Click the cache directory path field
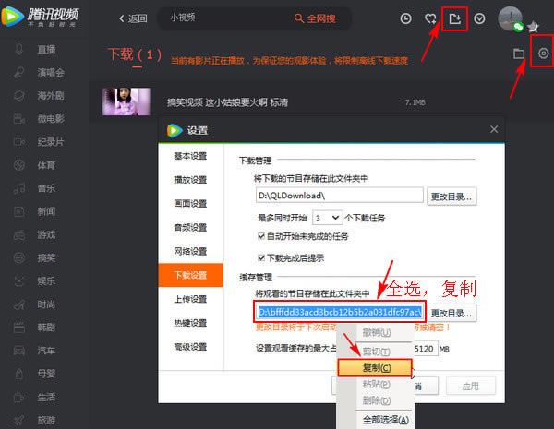The height and width of the screenshot is (429, 554). (x=340, y=312)
